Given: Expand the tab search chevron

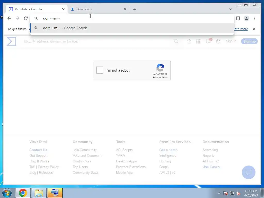Looking at the screenshot, I should tap(230, 9).
